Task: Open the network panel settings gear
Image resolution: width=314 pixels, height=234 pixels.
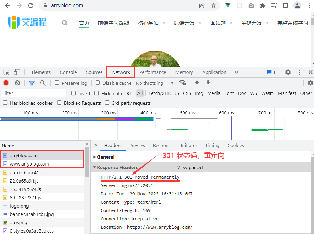Action: coord(310,83)
